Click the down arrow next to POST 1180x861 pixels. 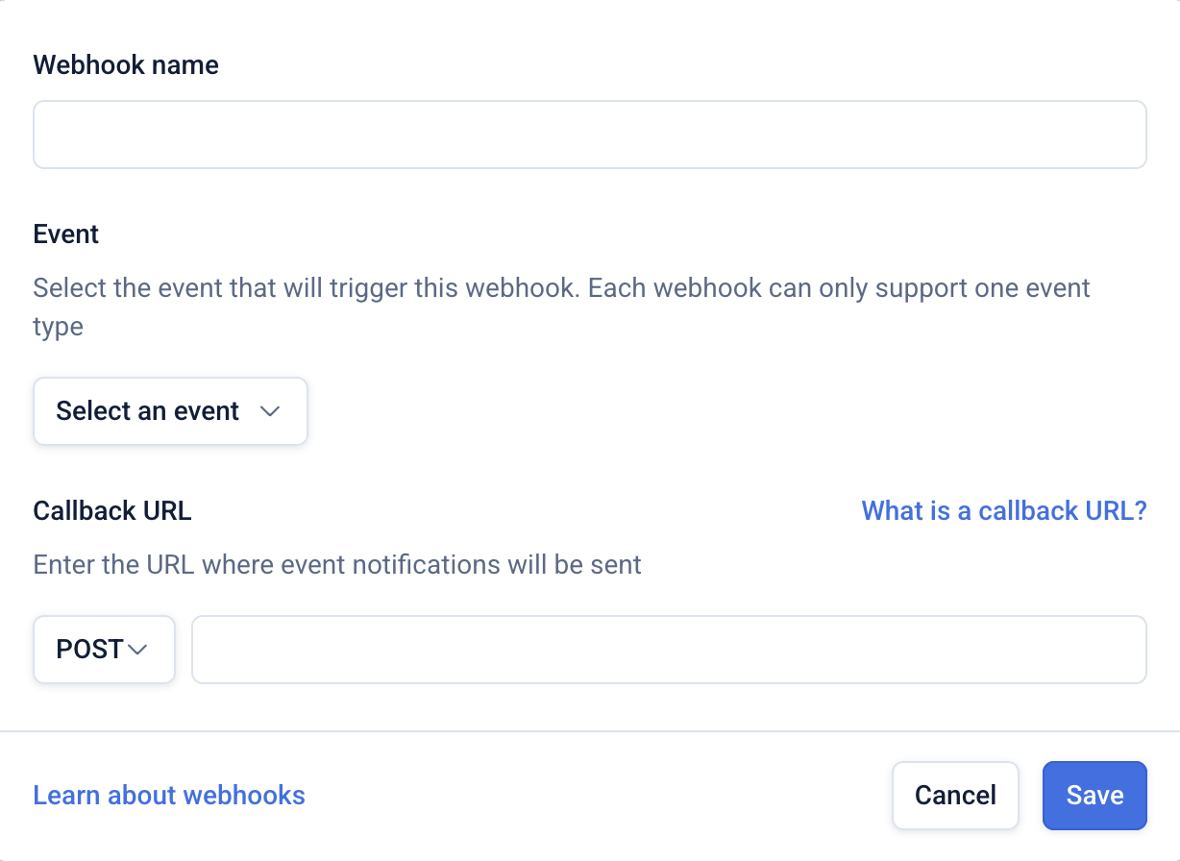[137, 650]
